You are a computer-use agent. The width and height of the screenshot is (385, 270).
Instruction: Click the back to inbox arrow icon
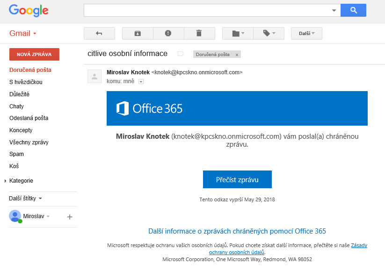tap(99, 33)
